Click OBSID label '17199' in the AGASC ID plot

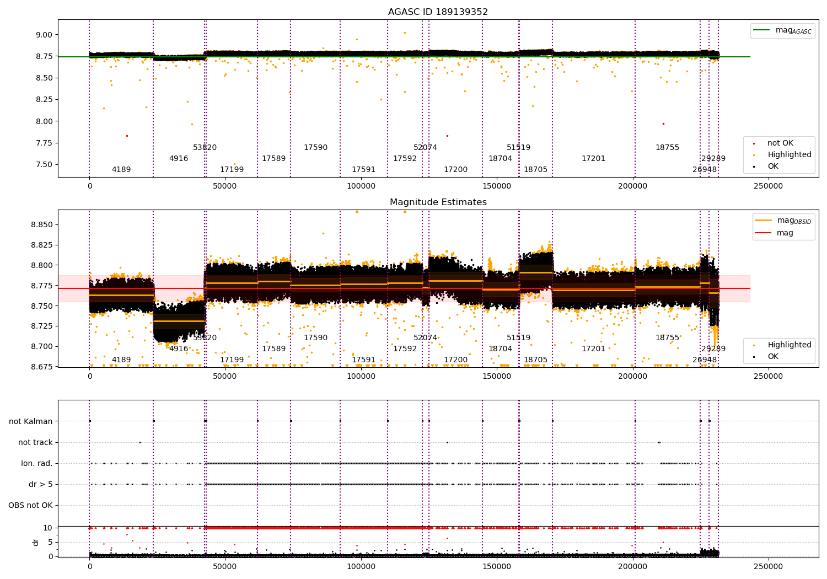[x=232, y=170]
